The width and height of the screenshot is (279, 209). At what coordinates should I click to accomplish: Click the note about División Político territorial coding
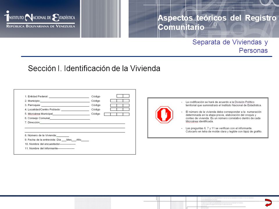[x=223, y=104]
